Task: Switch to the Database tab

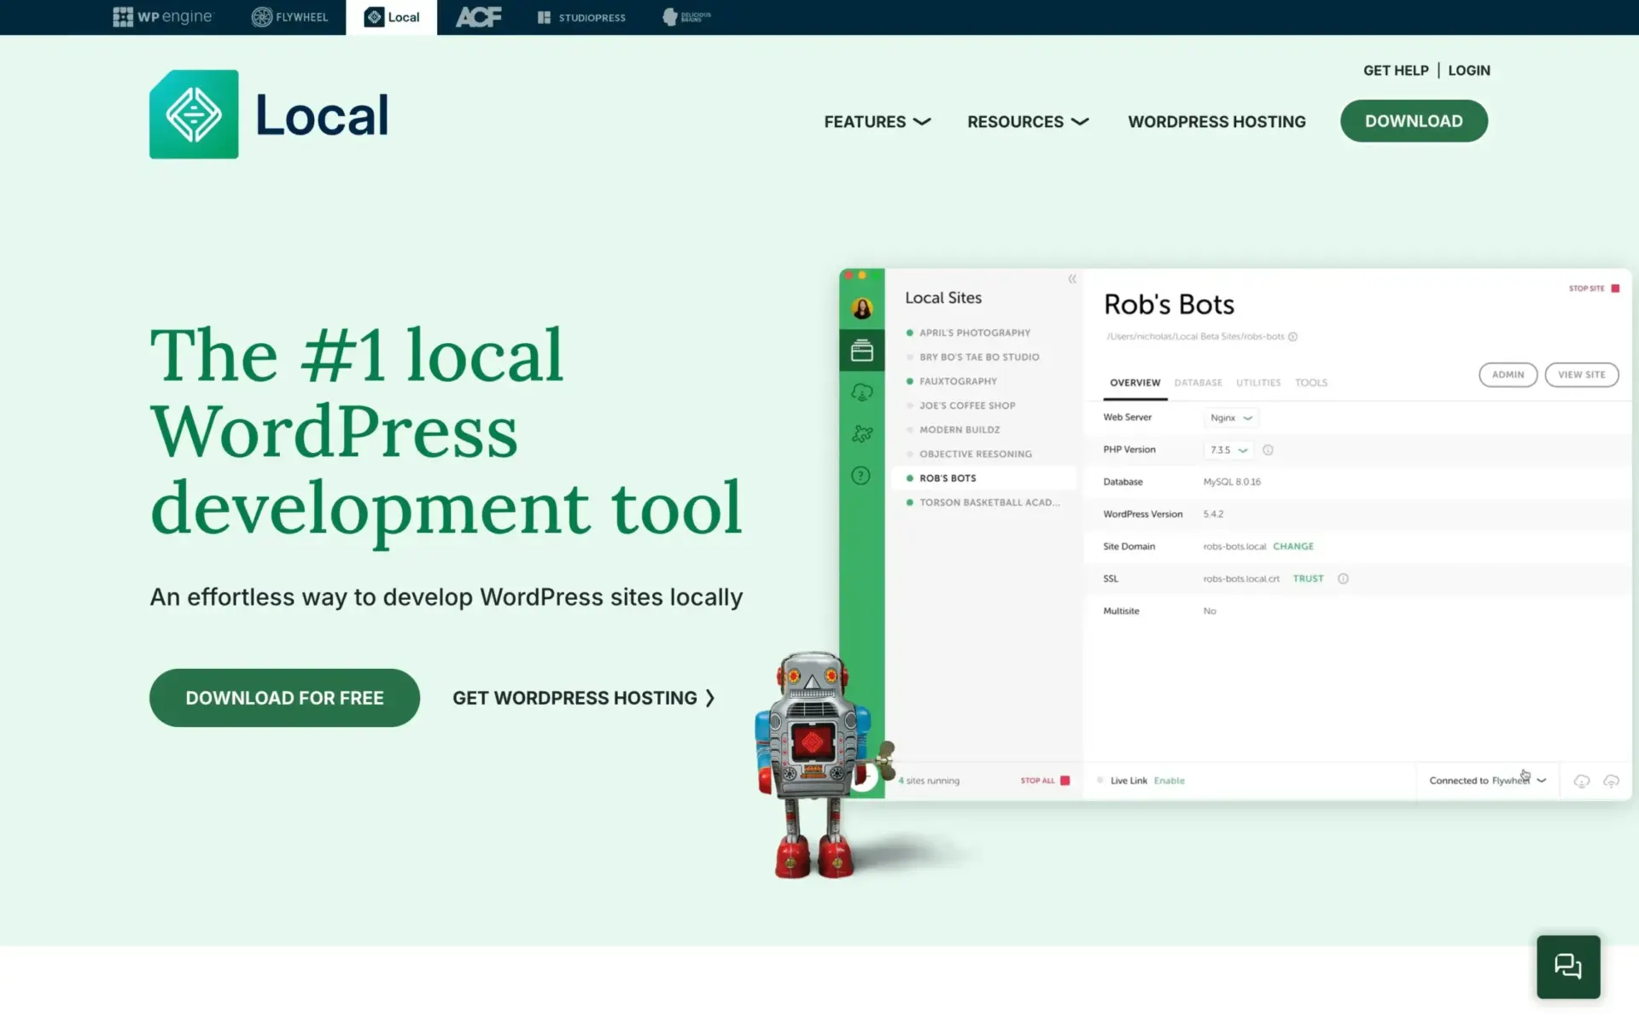Action: (1198, 382)
